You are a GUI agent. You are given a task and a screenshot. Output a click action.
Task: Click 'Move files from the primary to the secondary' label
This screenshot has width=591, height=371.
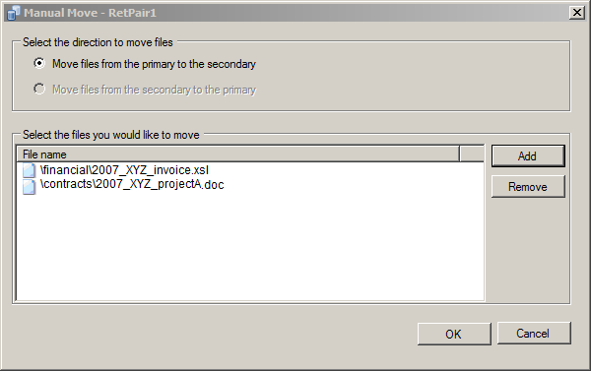coord(154,64)
